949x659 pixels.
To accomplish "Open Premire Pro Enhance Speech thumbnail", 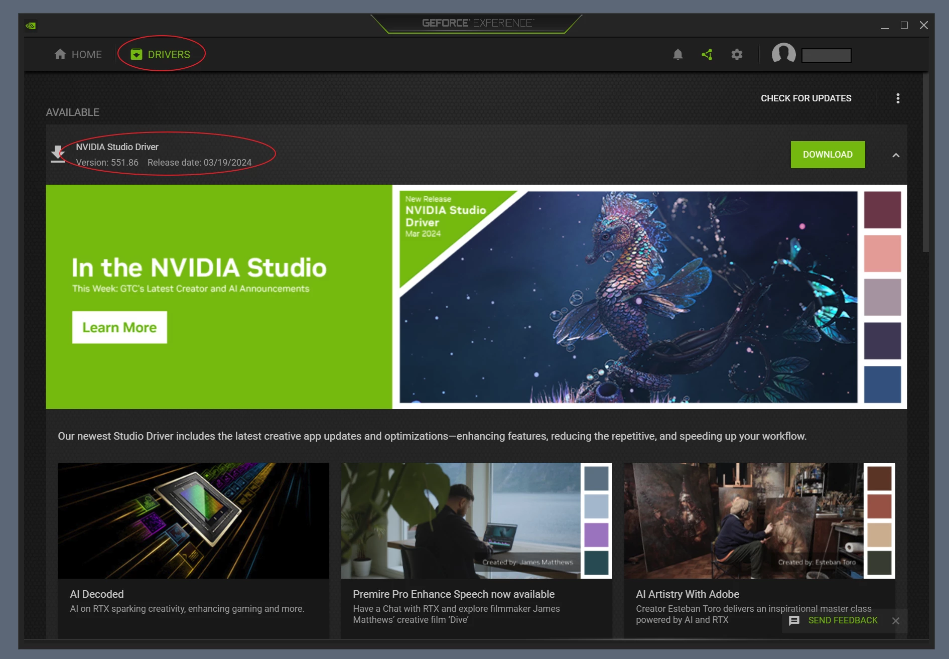I will pos(476,520).
